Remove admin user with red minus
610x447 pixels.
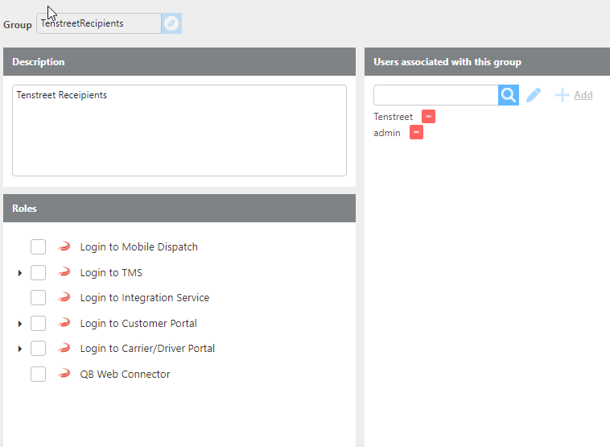[x=416, y=133]
